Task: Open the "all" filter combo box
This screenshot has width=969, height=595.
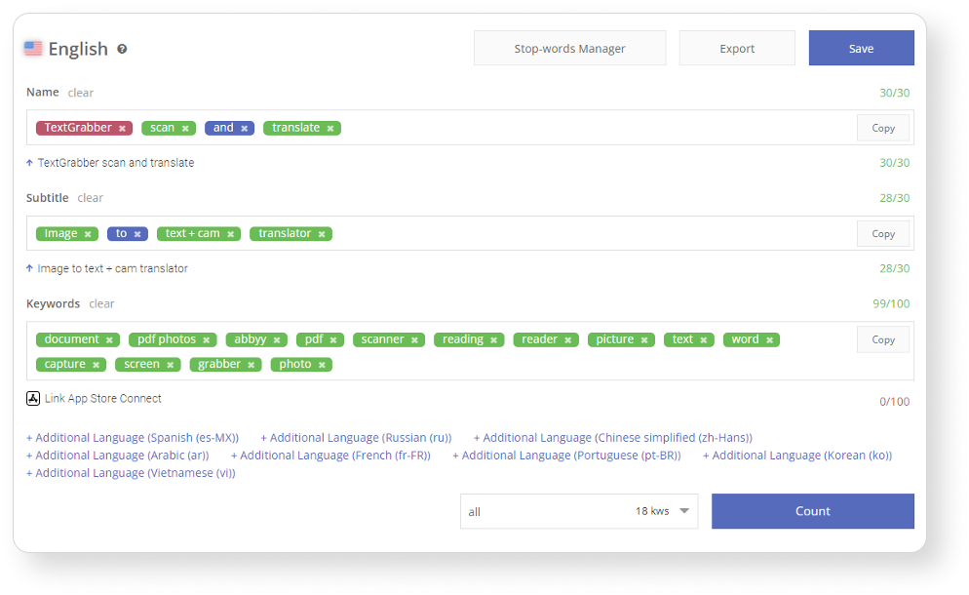Action: click(x=507, y=511)
